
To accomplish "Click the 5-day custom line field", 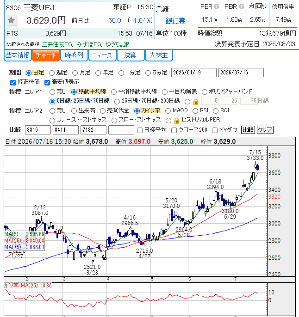I will point(211,101).
